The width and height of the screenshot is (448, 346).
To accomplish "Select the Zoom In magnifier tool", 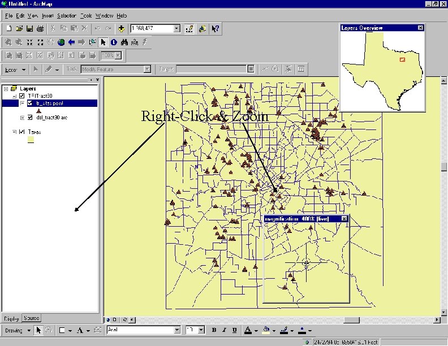I will pos(8,42).
